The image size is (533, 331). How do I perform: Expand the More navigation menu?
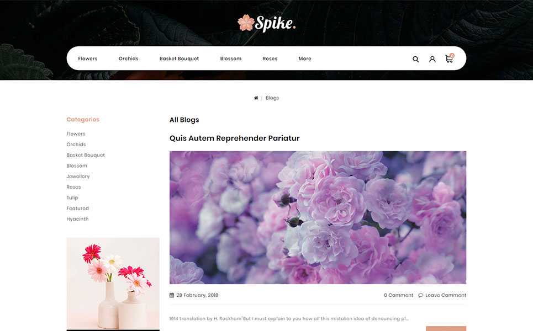tap(305, 58)
